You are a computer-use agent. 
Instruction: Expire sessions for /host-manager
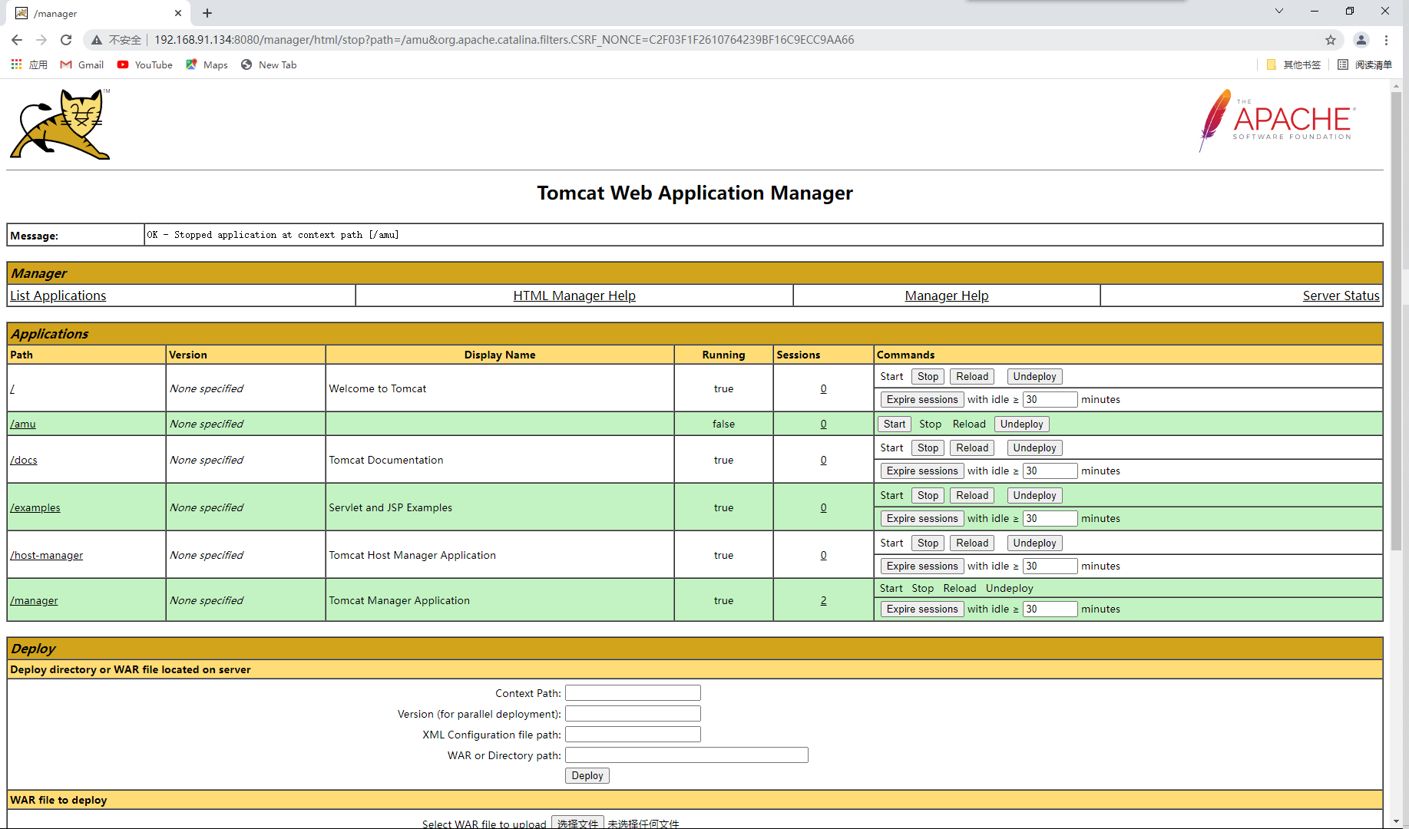tap(922, 566)
